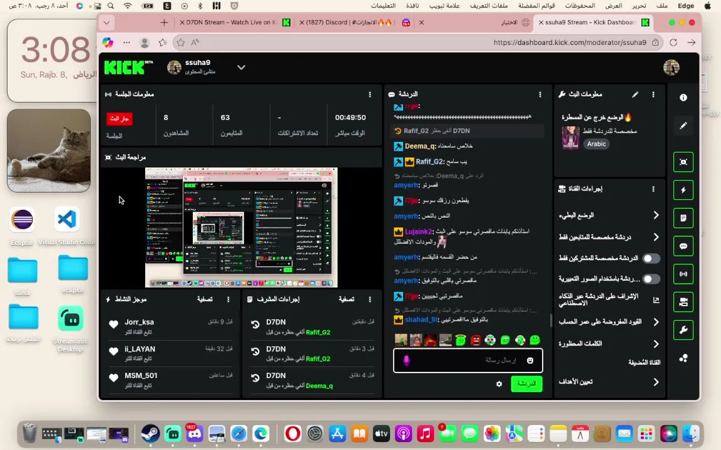721x450 pixels.
Task: Toggle the channel actions camera icon in the sidebar
Action: coord(683,302)
